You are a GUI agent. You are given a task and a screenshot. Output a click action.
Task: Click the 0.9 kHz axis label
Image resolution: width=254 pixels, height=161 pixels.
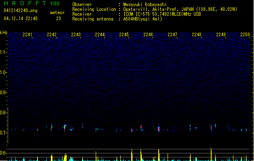click(x=3, y=93)
